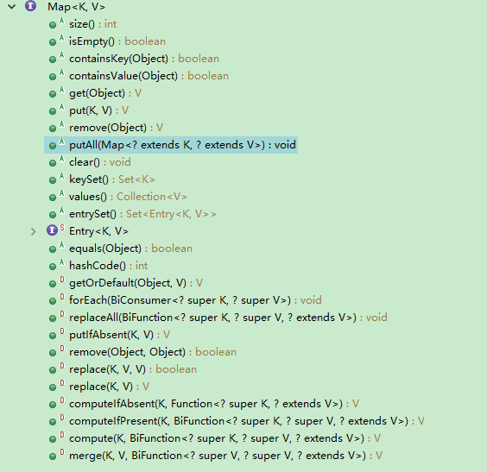Click the green icon next to merge method

53,456
